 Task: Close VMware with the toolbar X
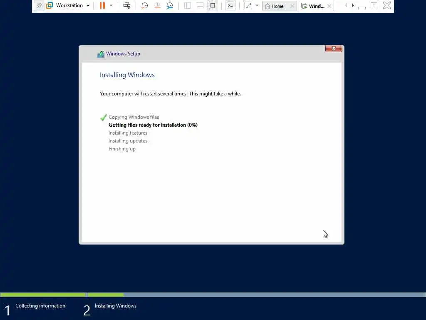click(387, 5)
